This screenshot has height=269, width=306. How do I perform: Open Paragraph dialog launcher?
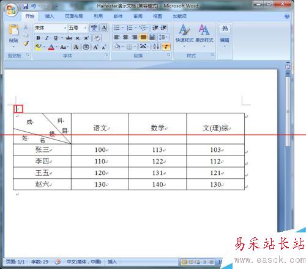pyautogui.click(x=169, y=55)
